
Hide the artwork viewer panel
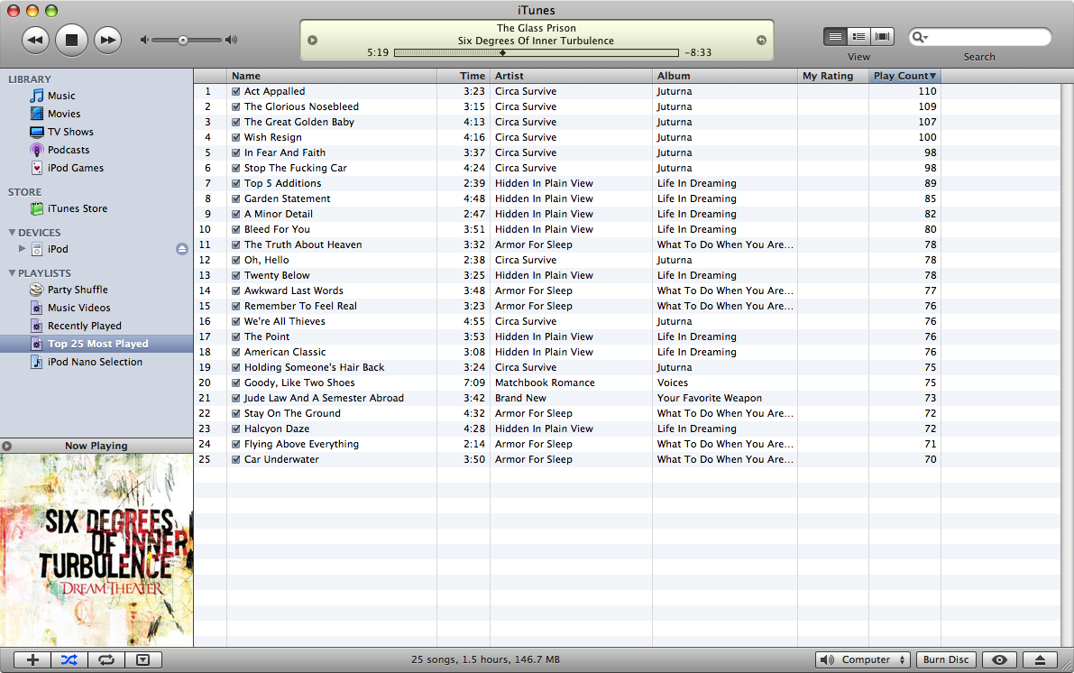point(142,660)
